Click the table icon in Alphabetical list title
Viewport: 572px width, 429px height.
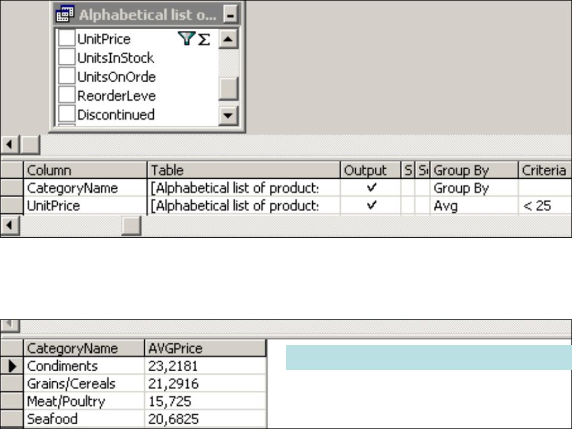point(66,14)
